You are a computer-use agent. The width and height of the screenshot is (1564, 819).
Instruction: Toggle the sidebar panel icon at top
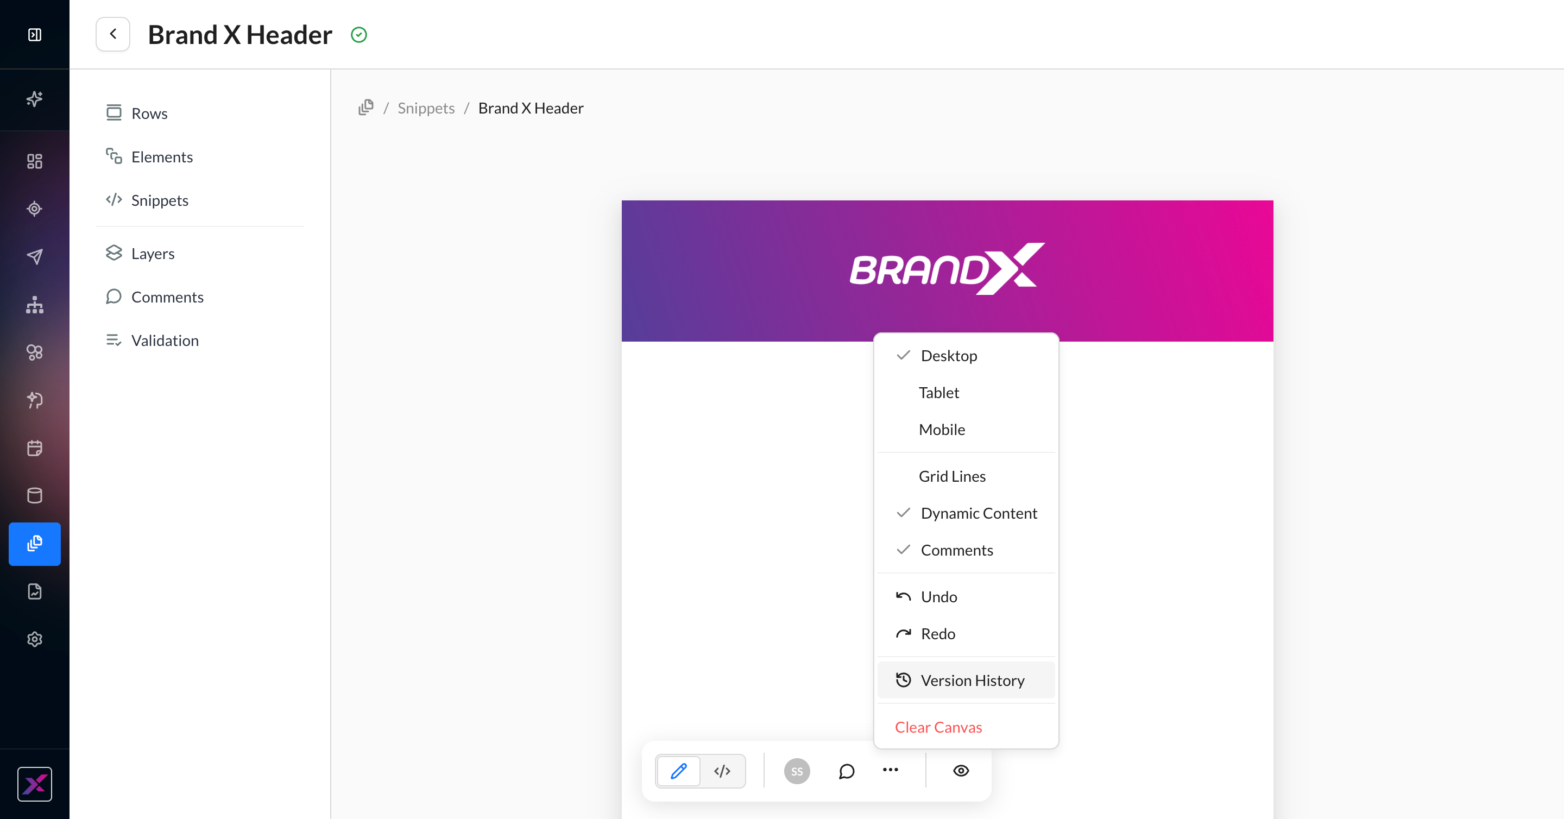[35, 35]
